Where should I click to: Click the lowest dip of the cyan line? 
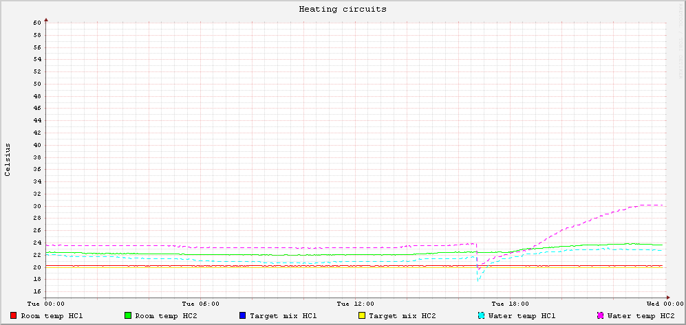click(x=478, y=280)
